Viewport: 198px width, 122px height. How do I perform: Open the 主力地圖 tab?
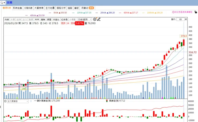50,8
